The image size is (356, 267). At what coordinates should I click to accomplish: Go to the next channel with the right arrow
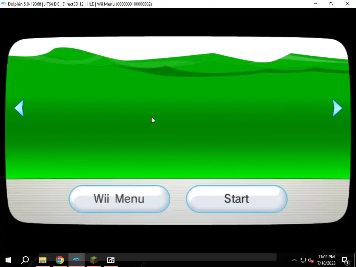coord(337,108)
